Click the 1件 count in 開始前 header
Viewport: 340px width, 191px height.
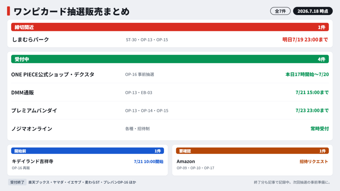tap(158, 151)
